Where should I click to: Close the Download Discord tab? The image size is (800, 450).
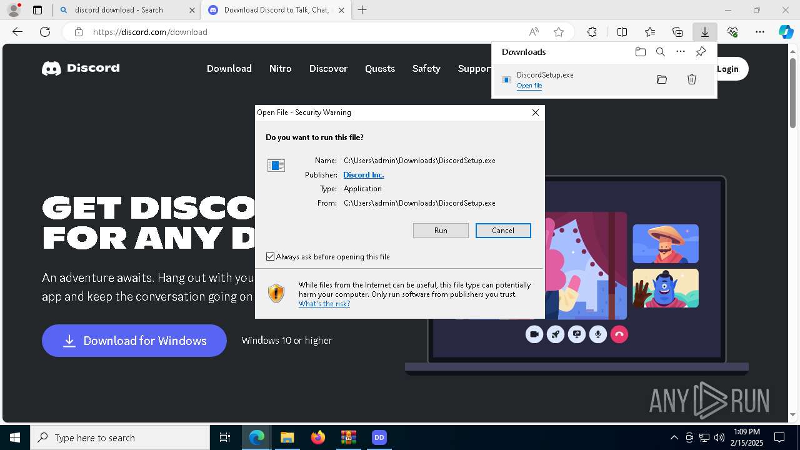click(341, 10)
